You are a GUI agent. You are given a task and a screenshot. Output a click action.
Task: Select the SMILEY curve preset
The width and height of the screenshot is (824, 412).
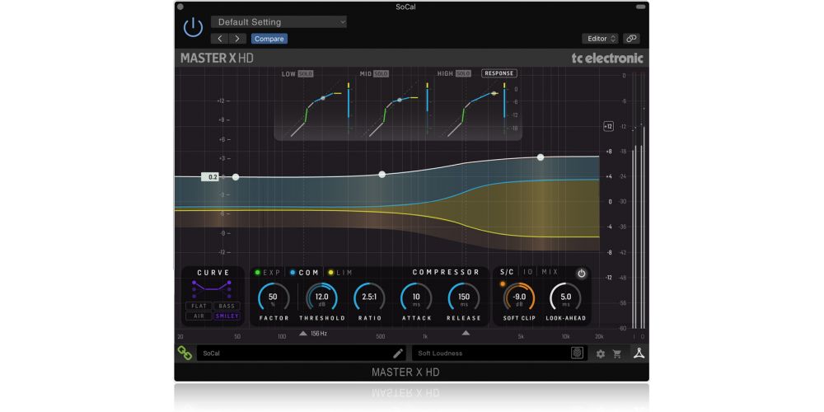click(227, 316)
